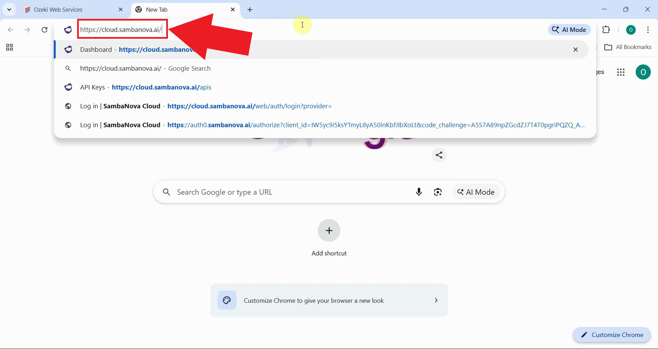Click the Google profile avatar

pos(643,72)
